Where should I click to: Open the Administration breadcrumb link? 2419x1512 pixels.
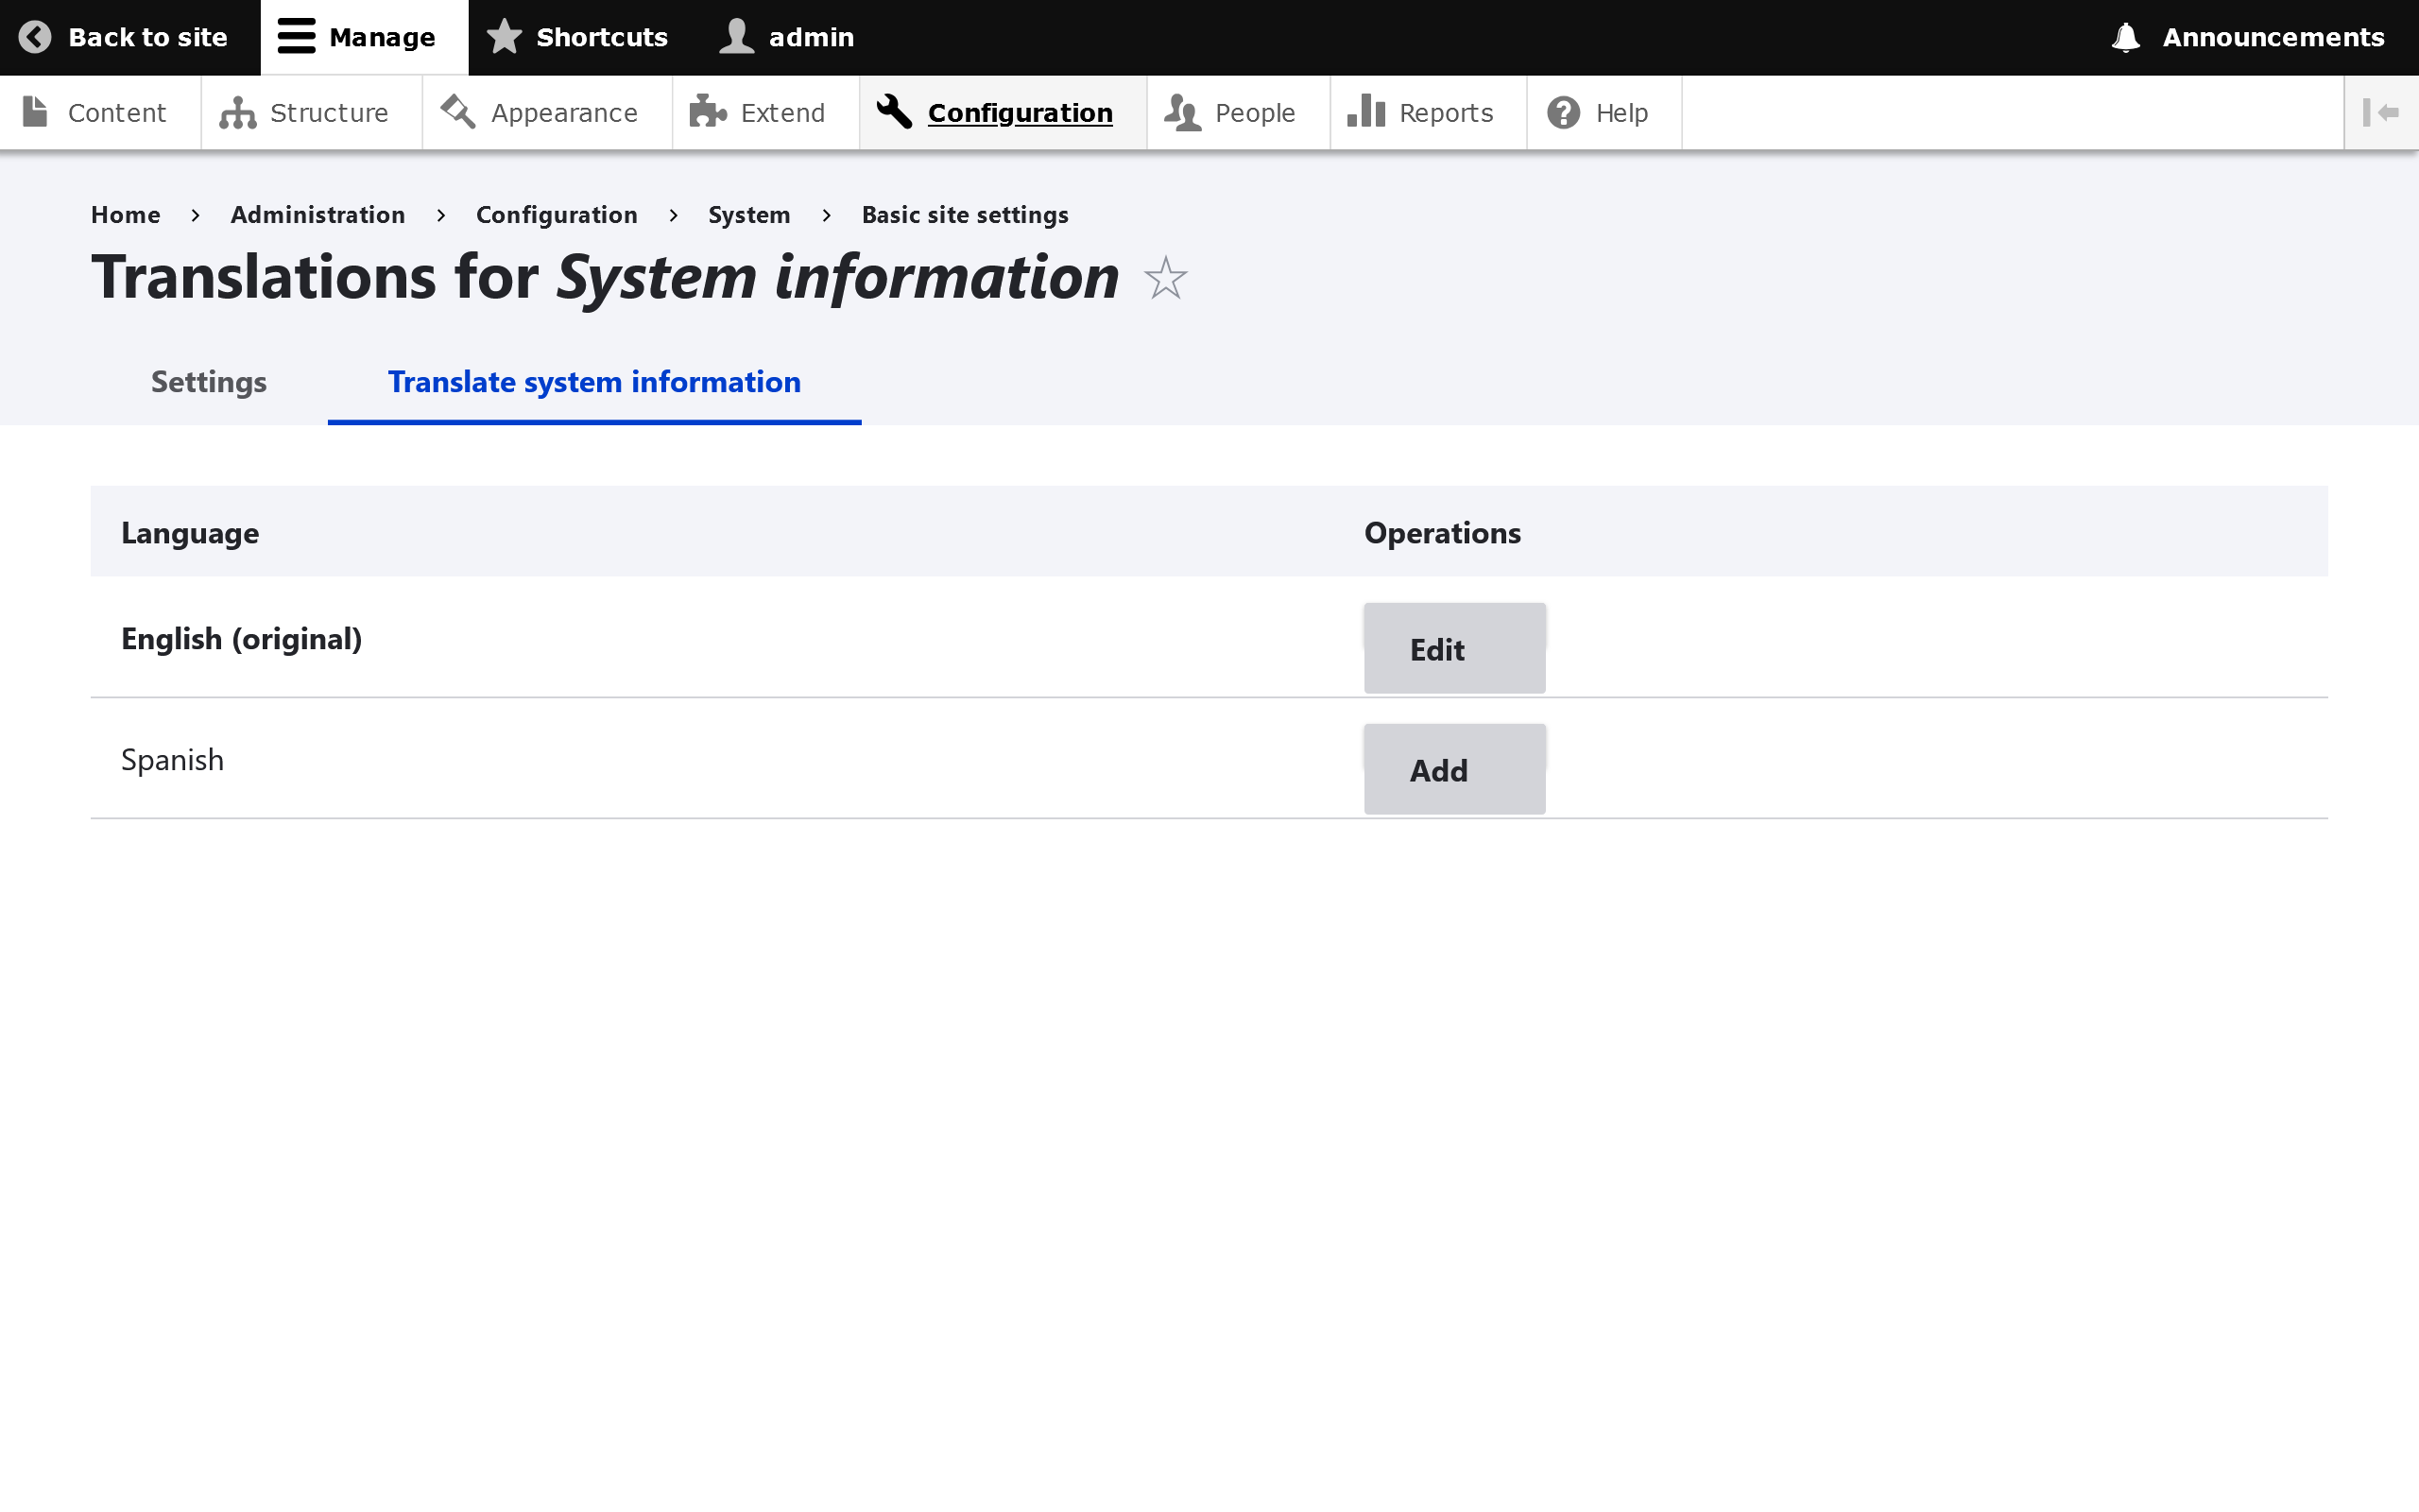(x=317, y=215)
